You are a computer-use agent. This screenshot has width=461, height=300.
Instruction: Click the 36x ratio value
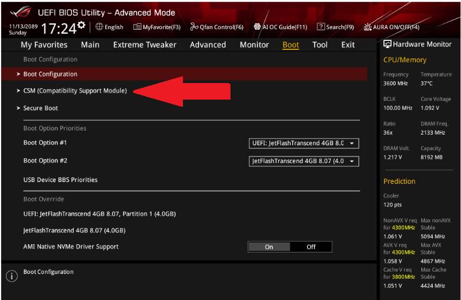coord(388,133)
